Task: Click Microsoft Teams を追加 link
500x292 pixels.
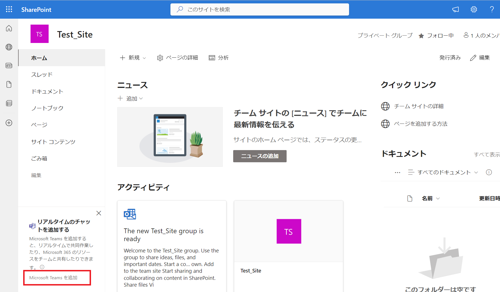Action: pyautogui.click(x=53, y=278)
